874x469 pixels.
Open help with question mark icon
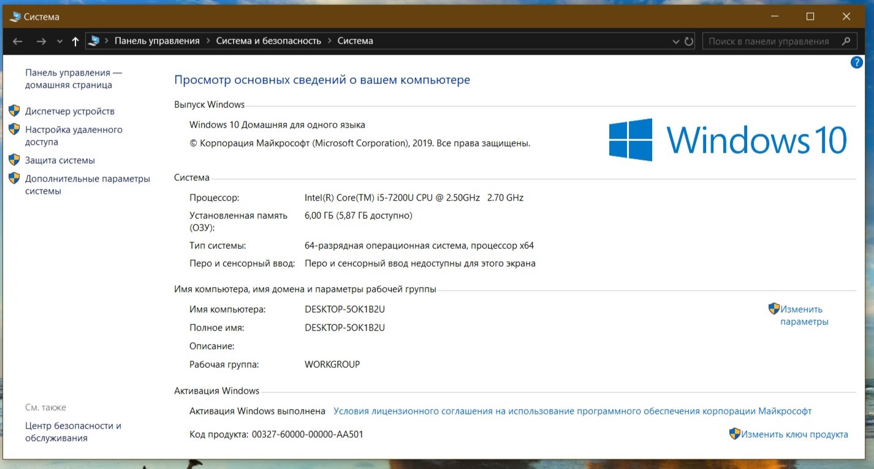pyautogui.click(x=857, y=63)
